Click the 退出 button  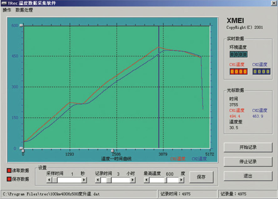(248, 176)
